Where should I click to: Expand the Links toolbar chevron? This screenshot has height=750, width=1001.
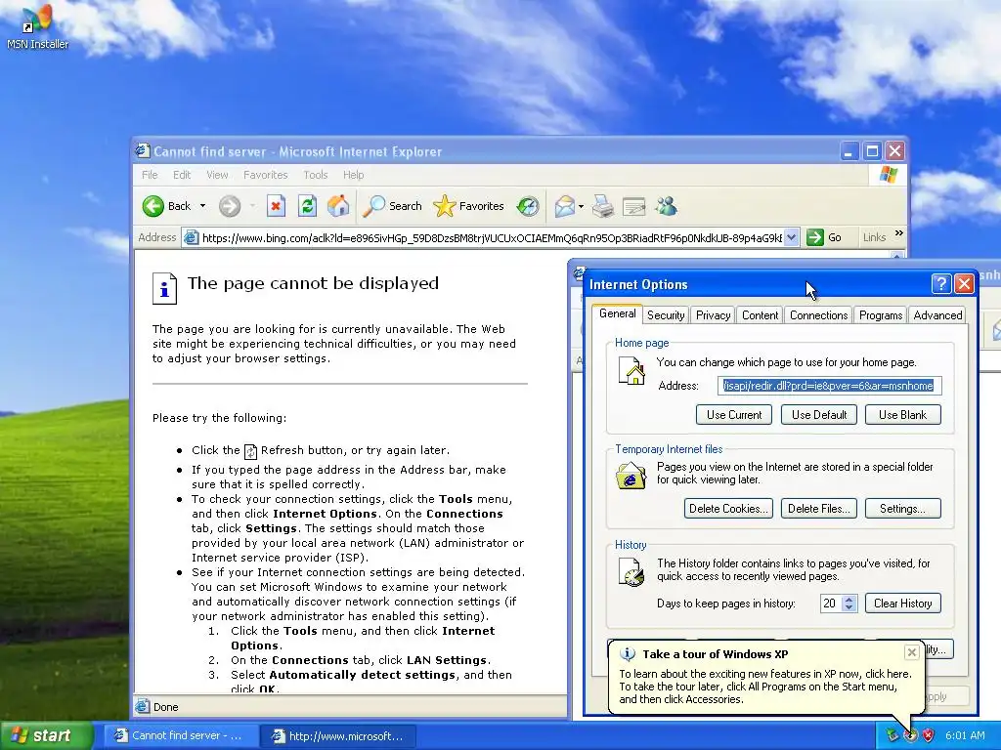[x=899, y=233]
